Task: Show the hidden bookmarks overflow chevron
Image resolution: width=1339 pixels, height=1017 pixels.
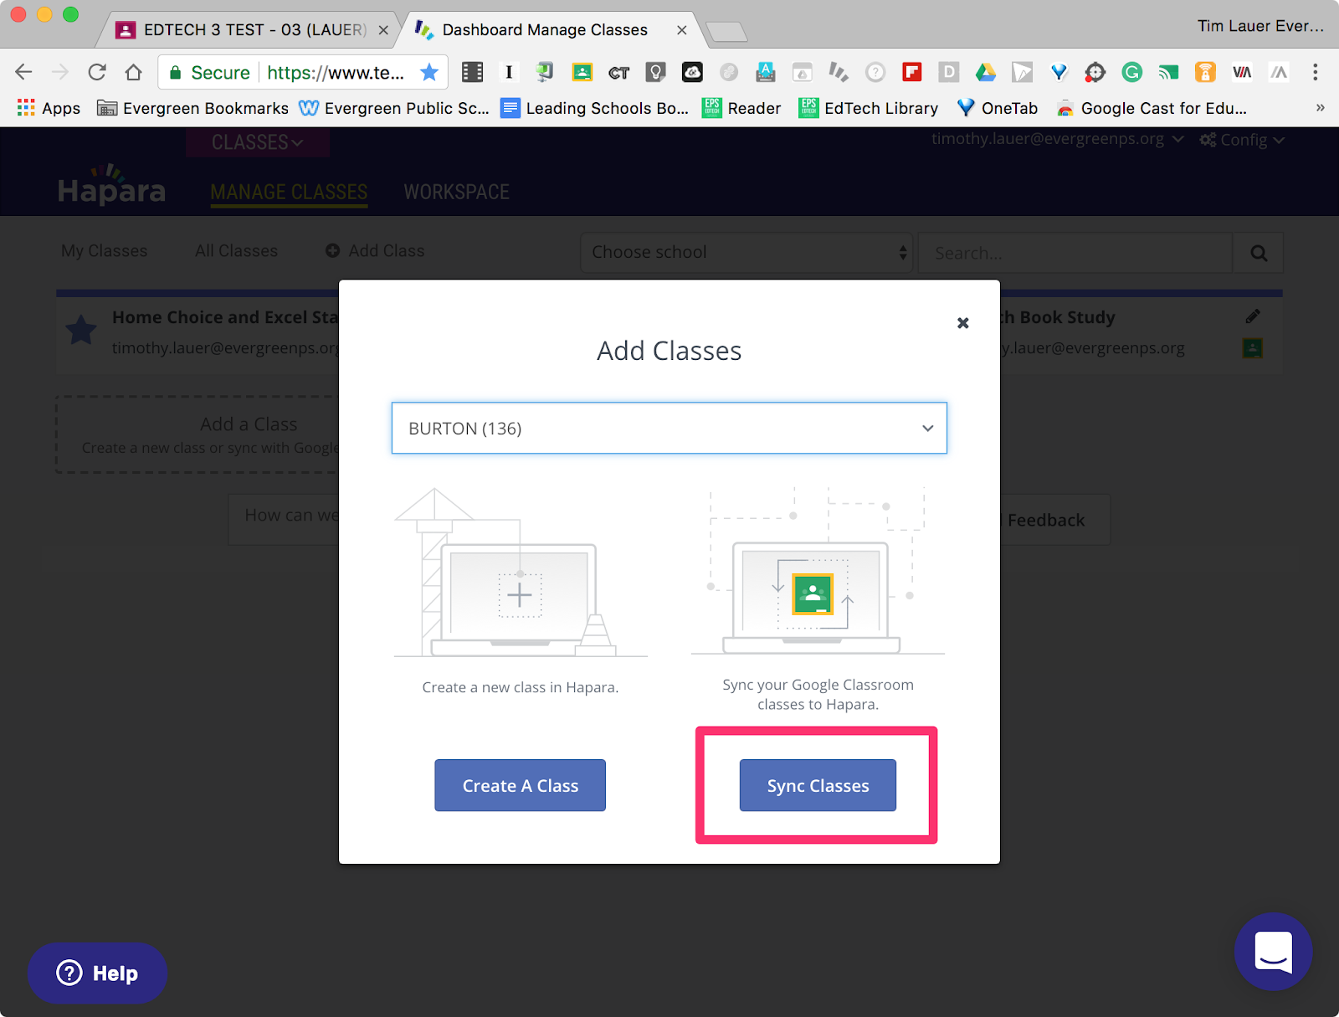Action: pyautogui.click(x=1320, y=108)
